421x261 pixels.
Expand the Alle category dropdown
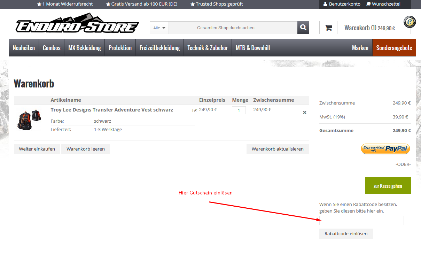point(159,28)
